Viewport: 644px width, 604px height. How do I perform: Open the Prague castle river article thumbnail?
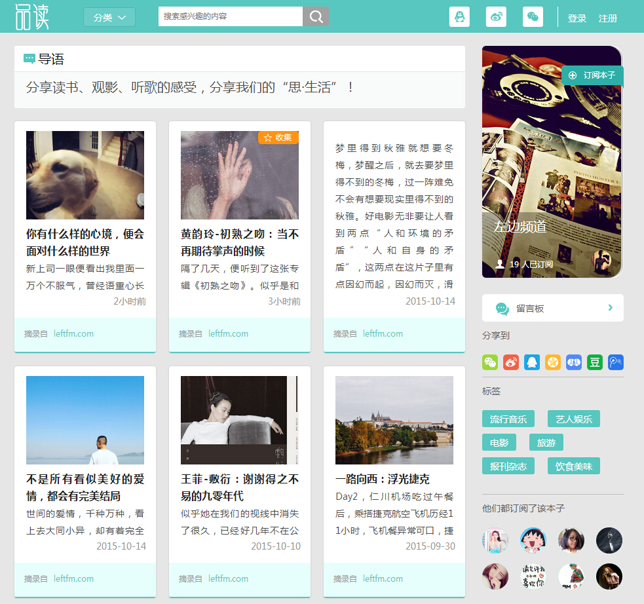pyautogui.click(x=394, y=420)
